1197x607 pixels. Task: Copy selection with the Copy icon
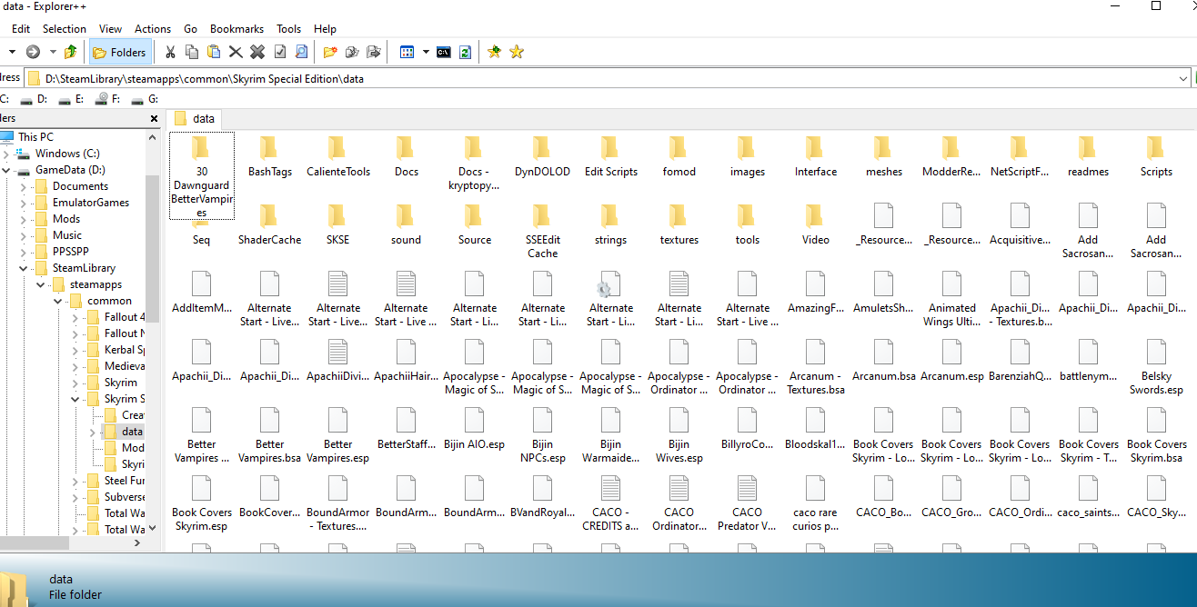click(192, 52)
